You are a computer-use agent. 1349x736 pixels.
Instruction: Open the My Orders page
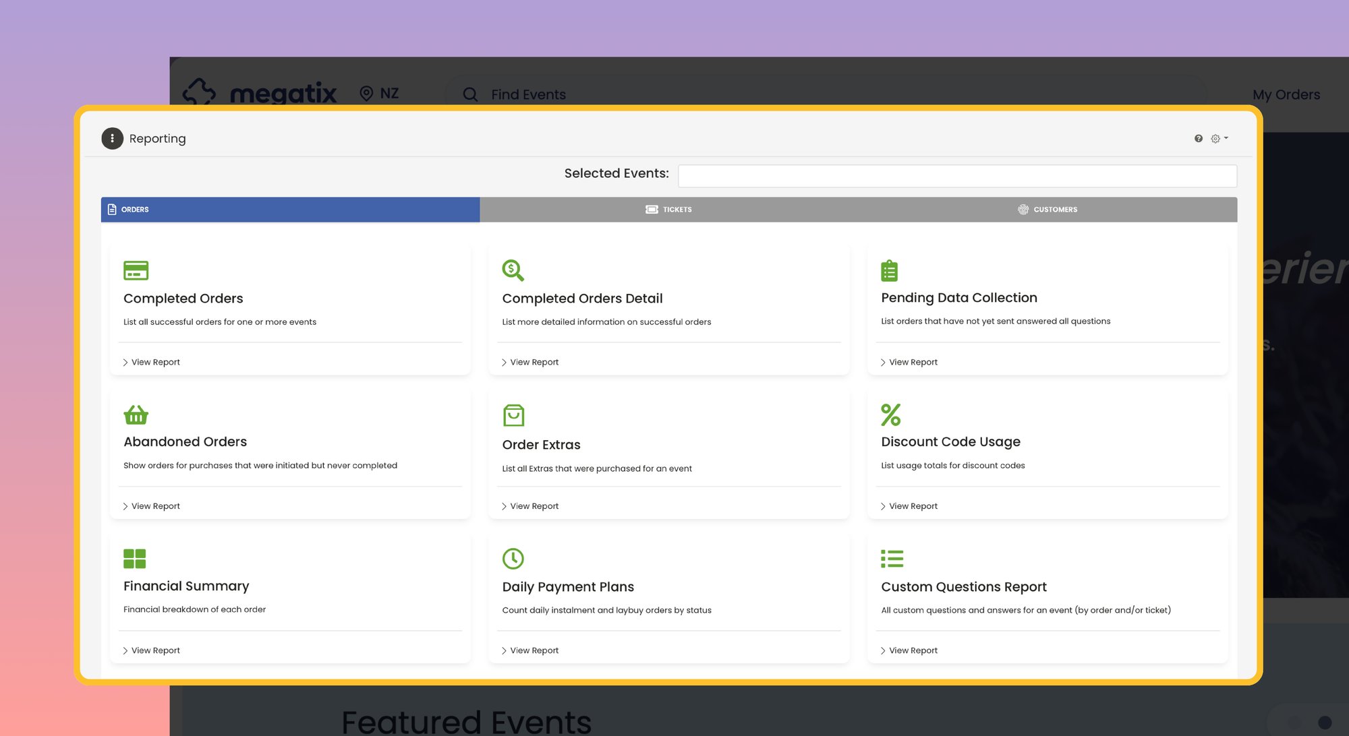click(1286, 94)
